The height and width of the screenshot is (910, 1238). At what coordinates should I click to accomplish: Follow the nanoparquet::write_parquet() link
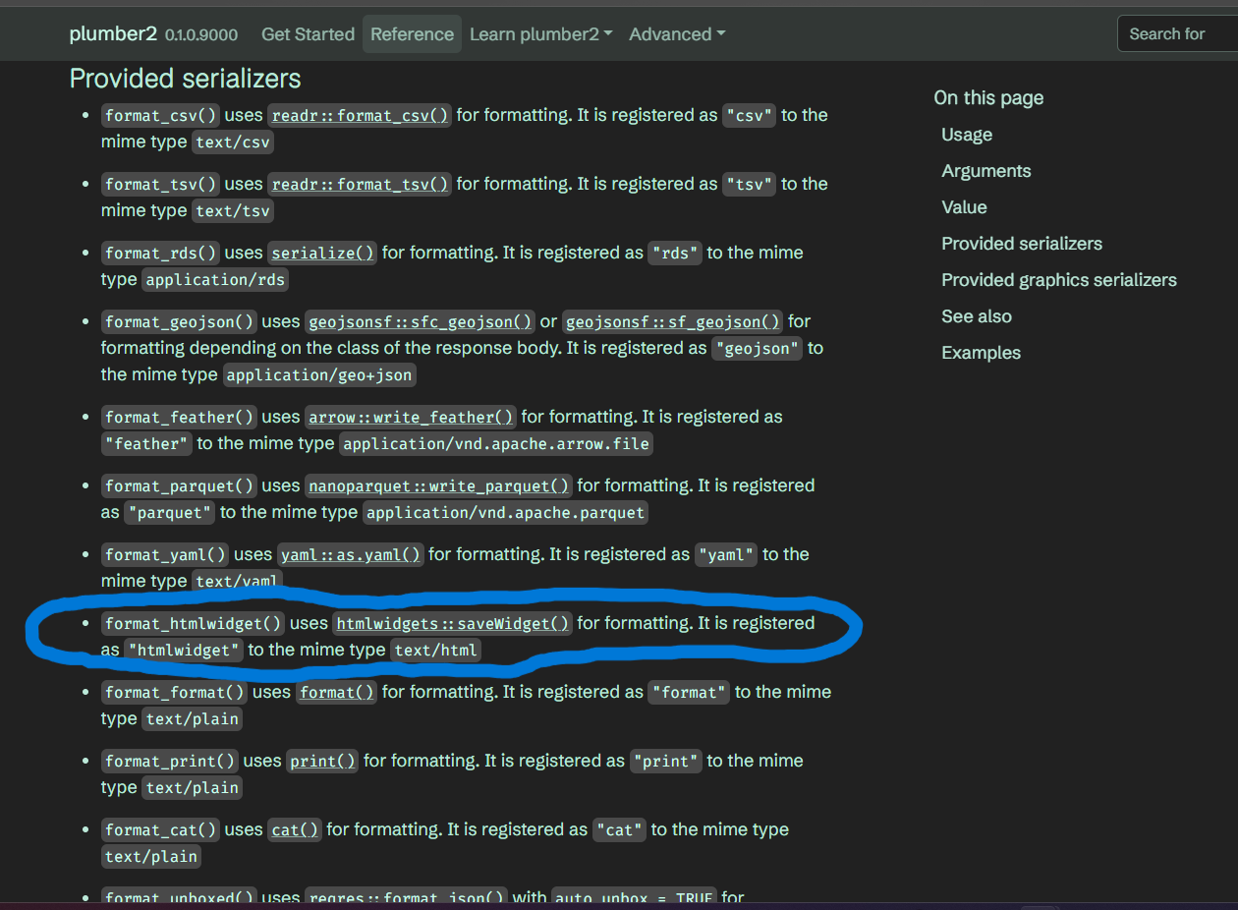coord(438,485)
